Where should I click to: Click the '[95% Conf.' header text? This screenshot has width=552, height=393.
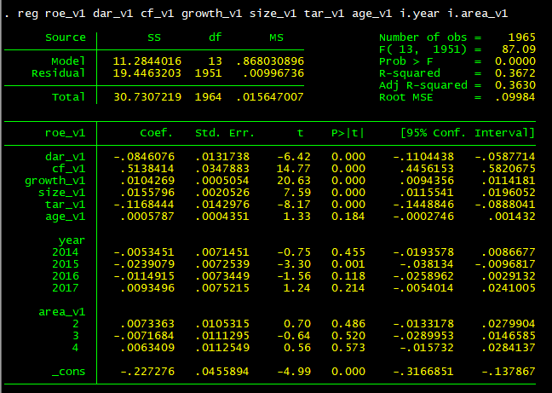point(434,133)
